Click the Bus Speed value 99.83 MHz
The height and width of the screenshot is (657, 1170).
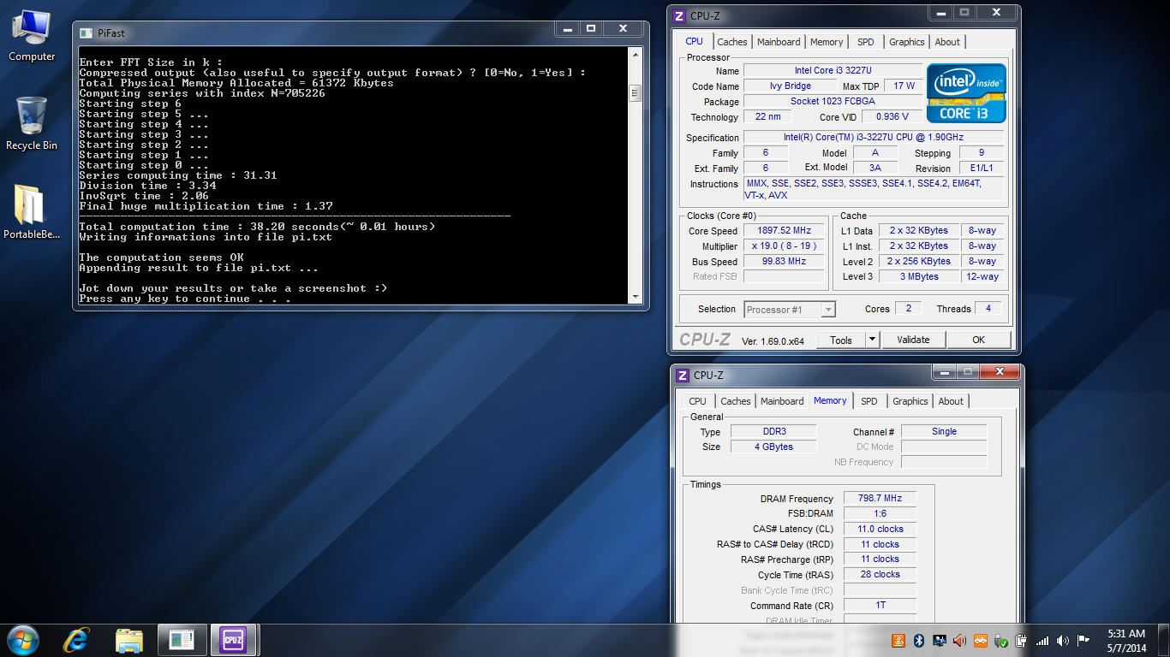(x=784, y=262)
